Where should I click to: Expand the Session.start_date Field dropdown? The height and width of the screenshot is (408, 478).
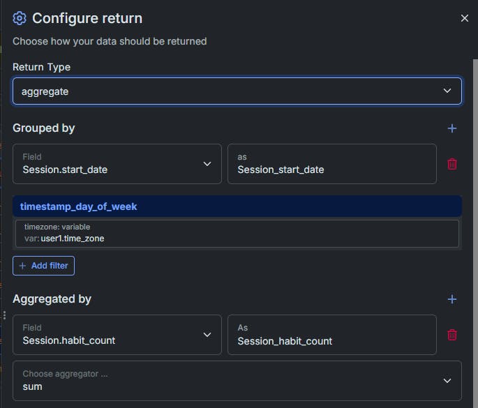(117, 164)
